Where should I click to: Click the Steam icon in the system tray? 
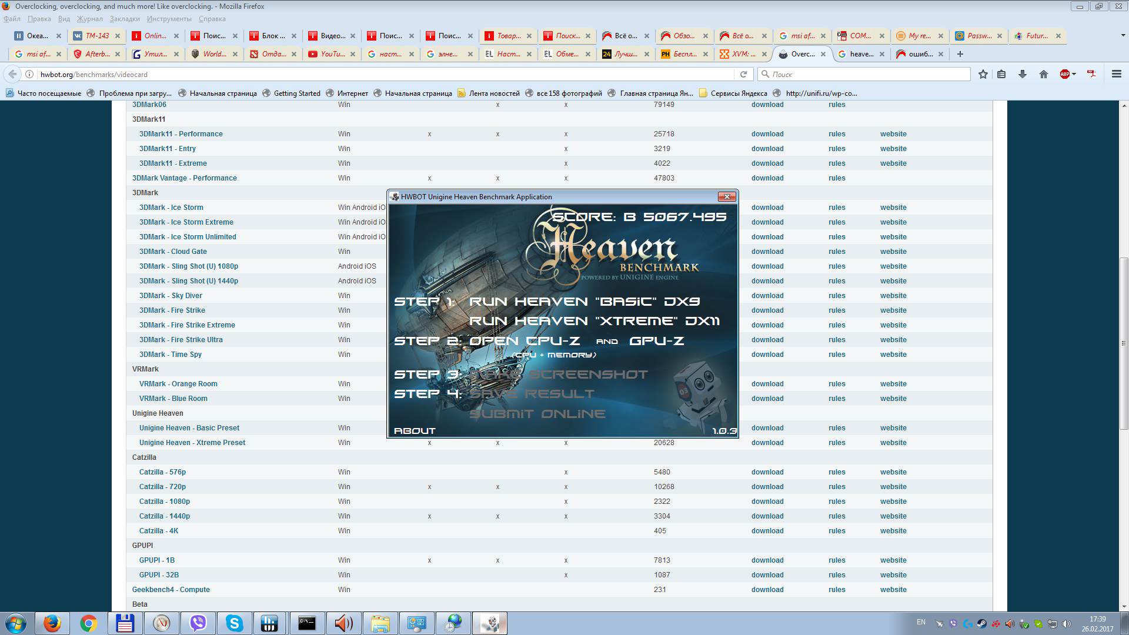(981, 624)
